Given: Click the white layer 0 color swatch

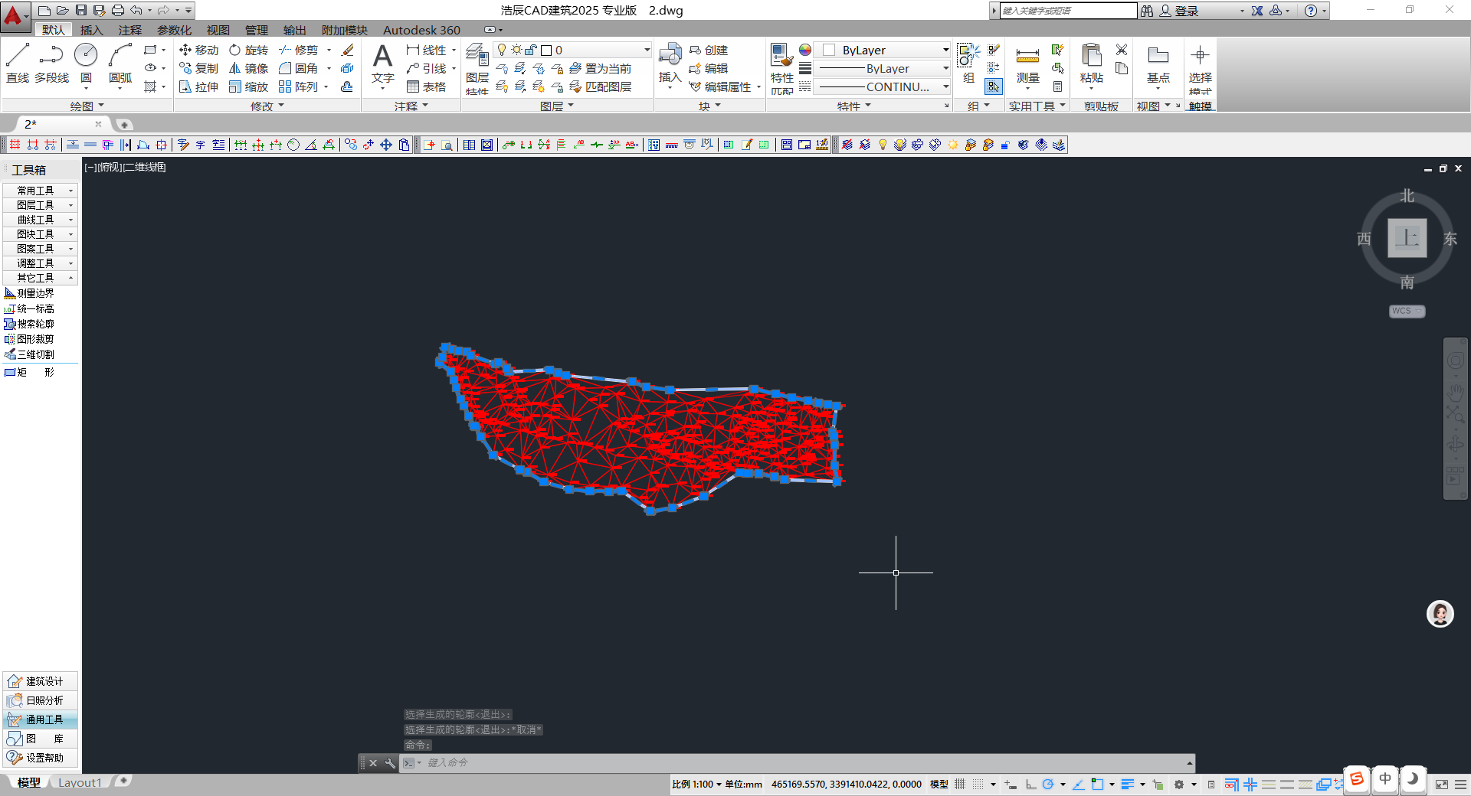Looking at the screenshot, I should 546,50.
